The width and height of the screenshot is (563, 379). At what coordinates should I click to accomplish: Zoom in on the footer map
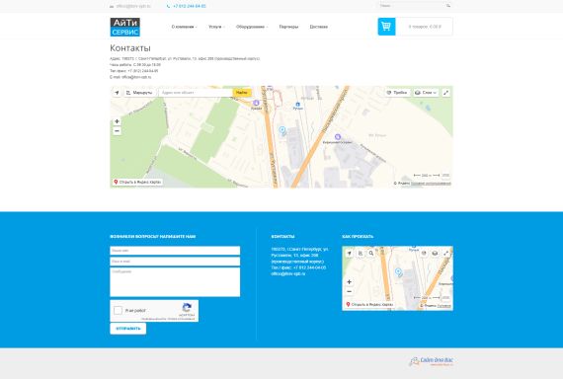(x=349, y=281)
